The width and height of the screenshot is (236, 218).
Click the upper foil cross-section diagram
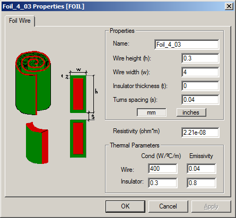pos(78,94)
